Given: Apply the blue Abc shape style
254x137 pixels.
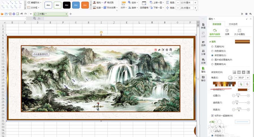Looking at the screenshot, I should pyautogui.click(x=76, y=5).
